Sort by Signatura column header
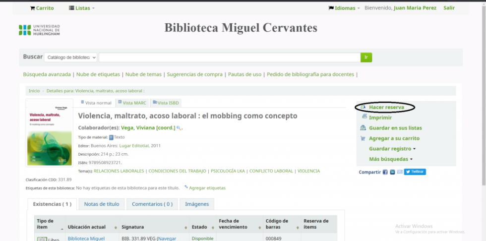 click(x=154, y=224)
